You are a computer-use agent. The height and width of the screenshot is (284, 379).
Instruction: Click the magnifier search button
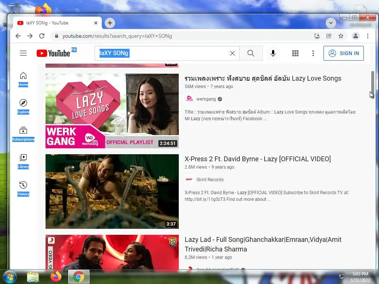click(251, 53)
